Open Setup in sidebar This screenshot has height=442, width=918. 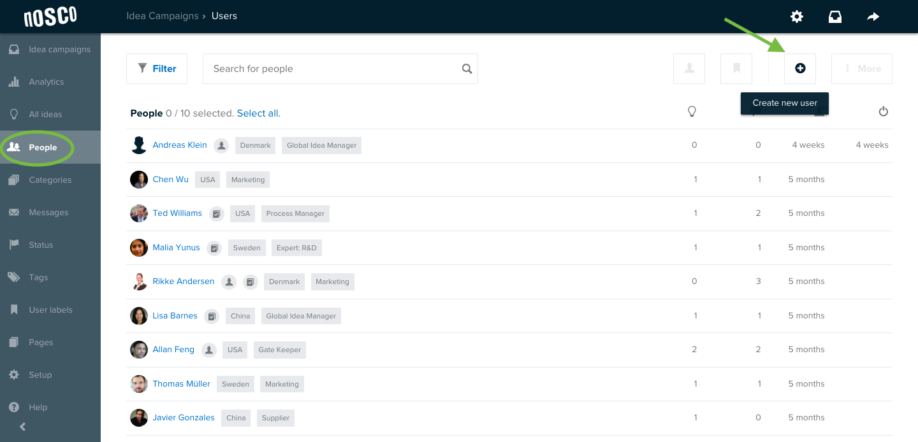click(50, 374)
